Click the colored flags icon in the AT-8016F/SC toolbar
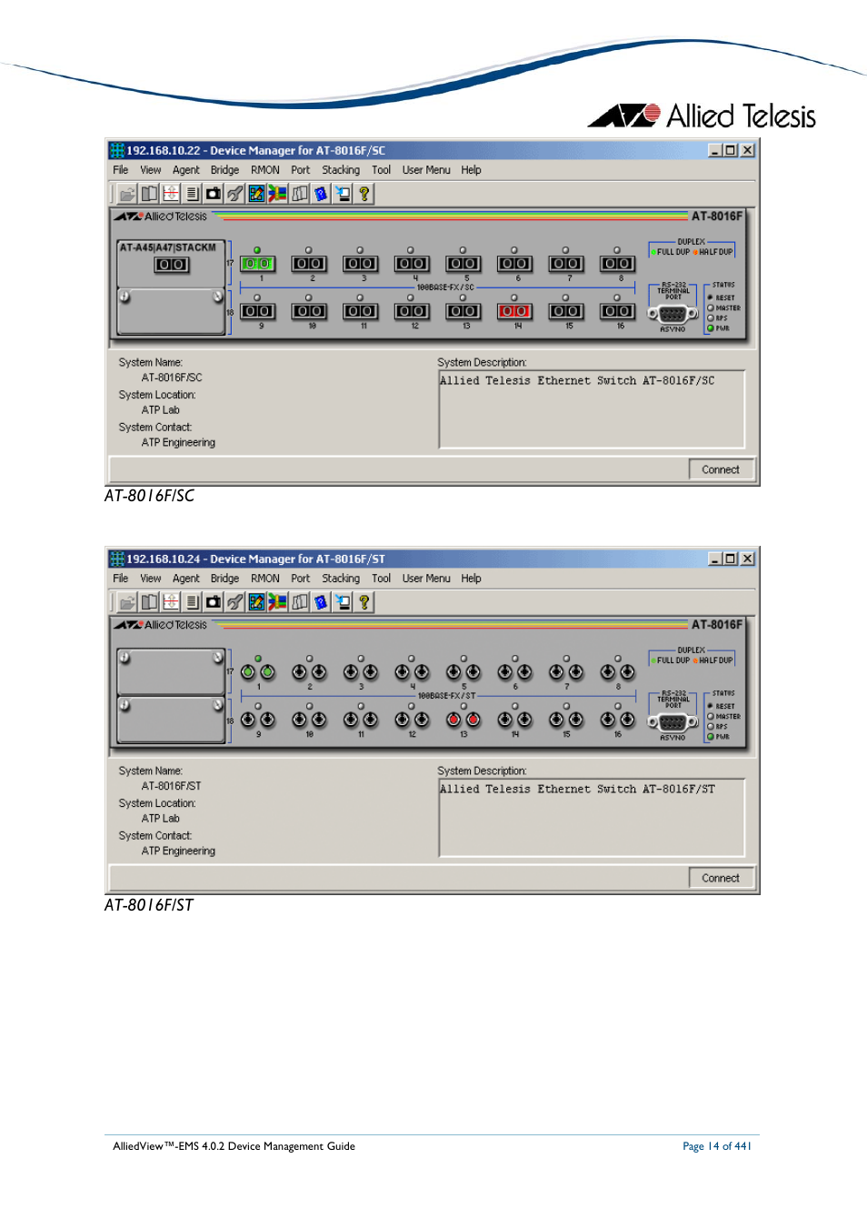The width and height of the screenshot is (867, 1229). click(x=277, y=194)
